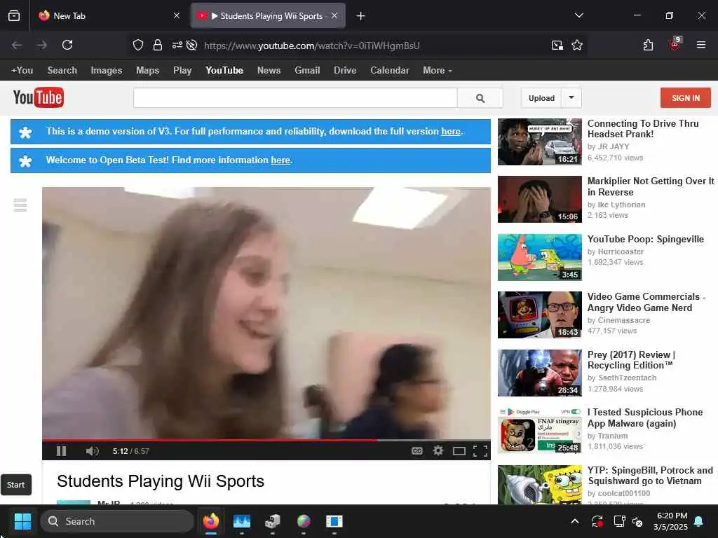718x538 pixels.
Task: Reload the page
Action: pos(67,45)
